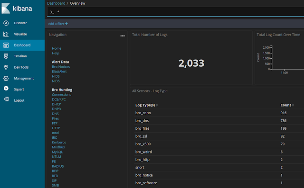Go to Dashboard breadcrumb link
The width and height of the screenshot is (304, 188).
pyautogui.click(x=56, y=3)
